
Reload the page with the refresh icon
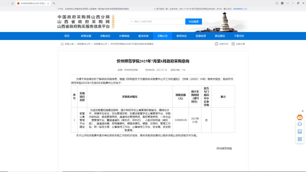point(13,3)
